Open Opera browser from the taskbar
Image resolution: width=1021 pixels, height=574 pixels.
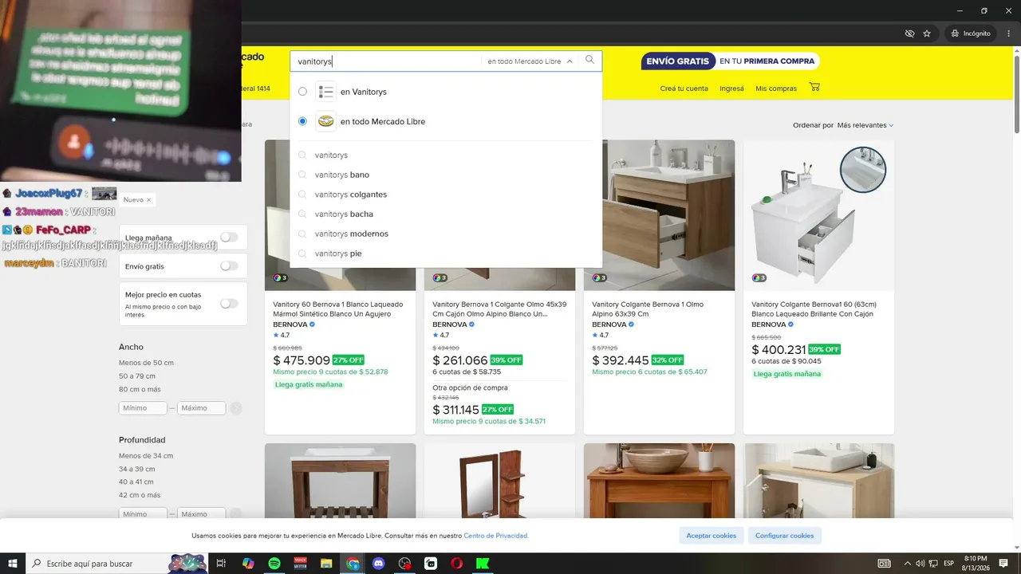point(456,564)
